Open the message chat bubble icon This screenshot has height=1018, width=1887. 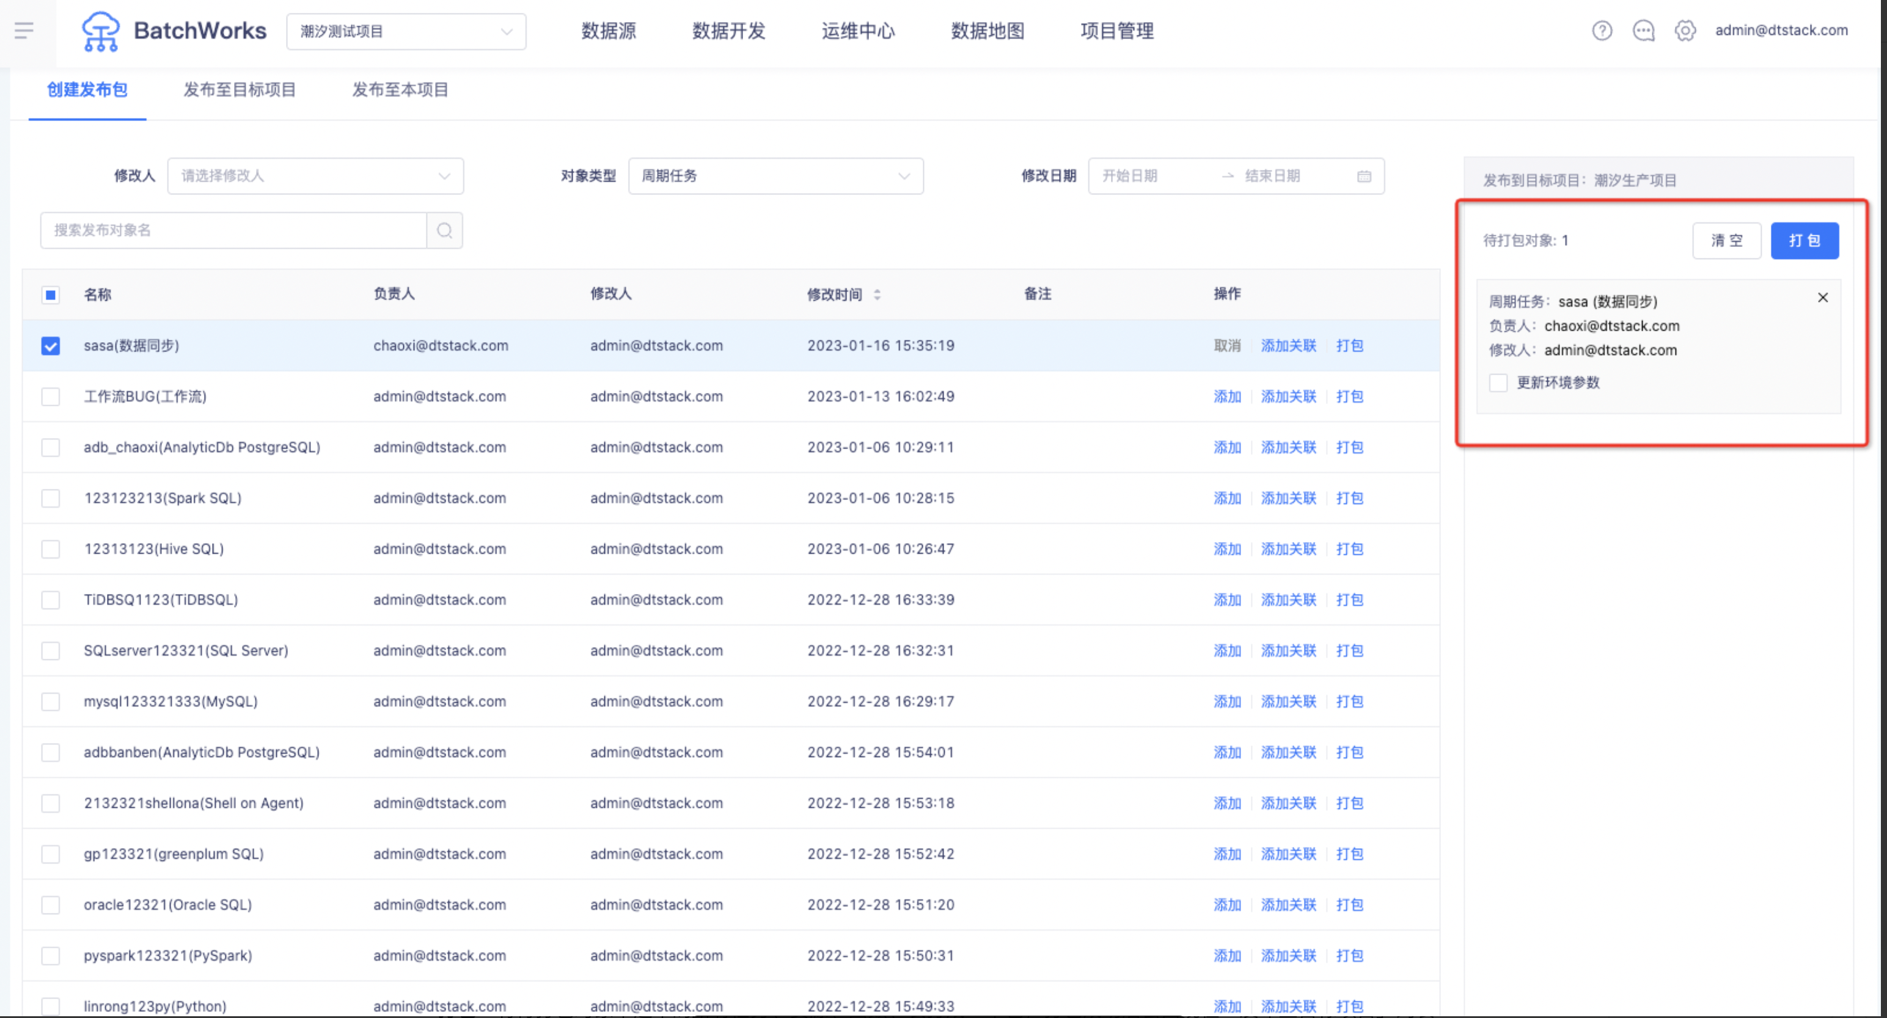pos(1644,31)
